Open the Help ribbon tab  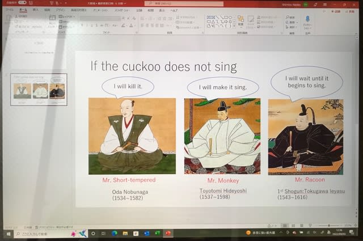[174, 10]
